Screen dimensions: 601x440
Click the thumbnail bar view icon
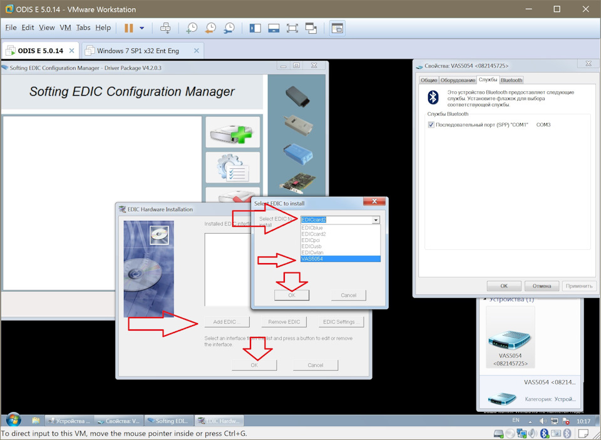(x=274, y=28)
